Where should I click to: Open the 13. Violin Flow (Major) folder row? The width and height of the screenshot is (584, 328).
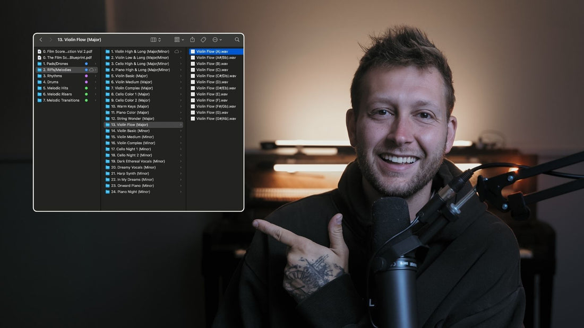coord(143,125)
